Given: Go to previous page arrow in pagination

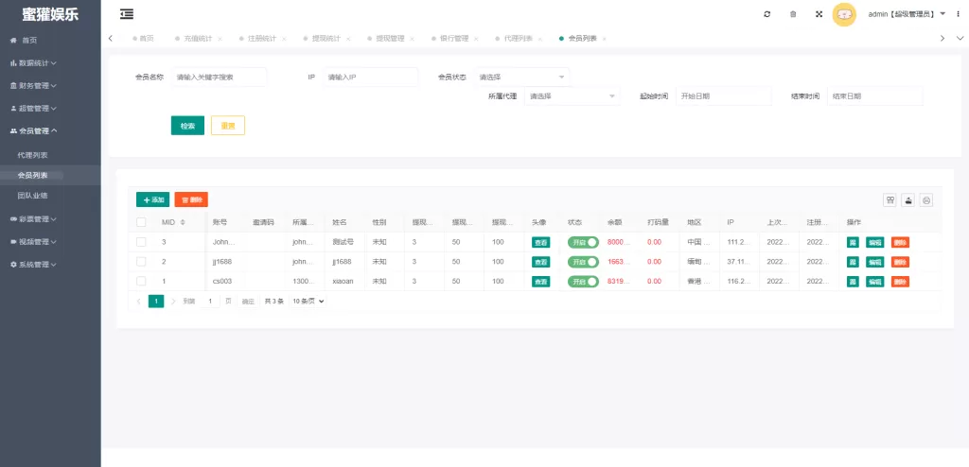Looking at the screenshot, I should (138, 302).
